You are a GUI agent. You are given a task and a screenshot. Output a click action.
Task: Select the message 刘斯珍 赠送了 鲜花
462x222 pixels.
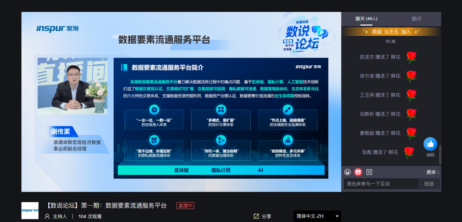tap(380, 114)
